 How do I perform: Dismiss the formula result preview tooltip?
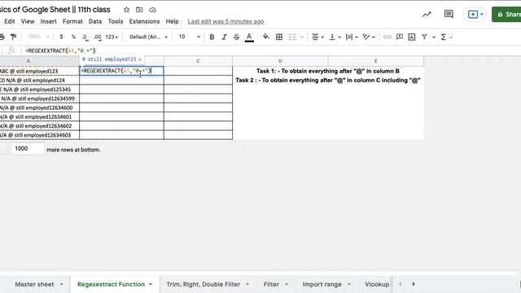(x=140, y=59)
